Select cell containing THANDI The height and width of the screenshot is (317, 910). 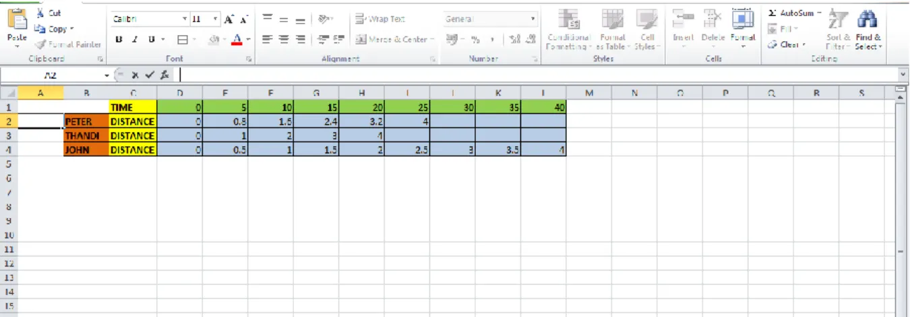[x=86, y=135]
